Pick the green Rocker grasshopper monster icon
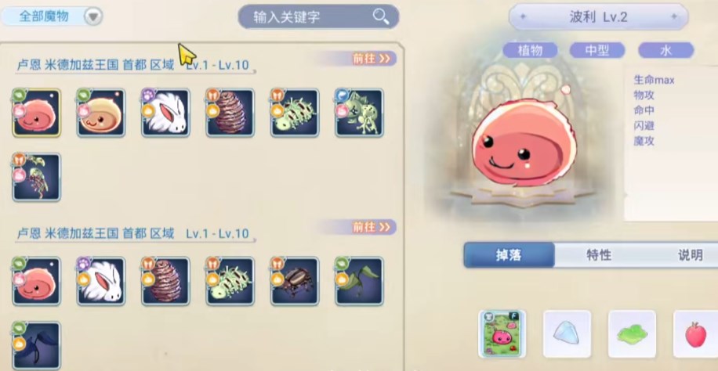Image resolution: width=718 pixels, height=371 pixels. point(359,113)
